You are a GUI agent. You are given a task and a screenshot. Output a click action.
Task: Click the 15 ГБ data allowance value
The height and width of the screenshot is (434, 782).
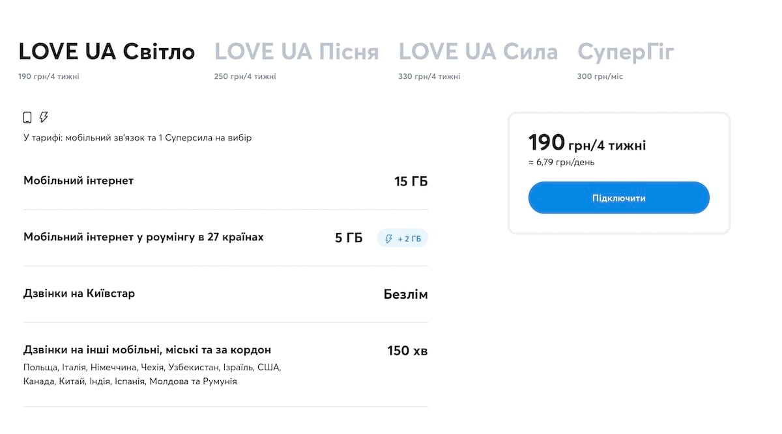[x=411, y=182]
